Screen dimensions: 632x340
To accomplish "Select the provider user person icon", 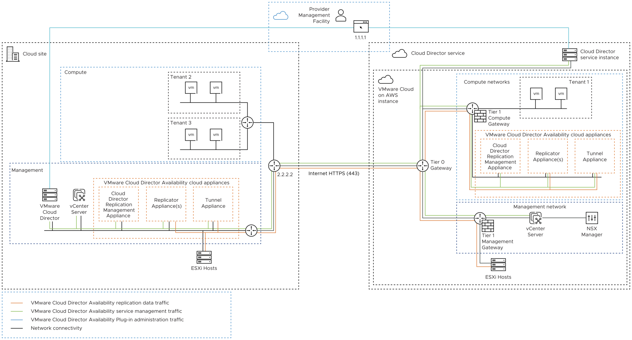I will pyautogui.click(x=341, y=15).
